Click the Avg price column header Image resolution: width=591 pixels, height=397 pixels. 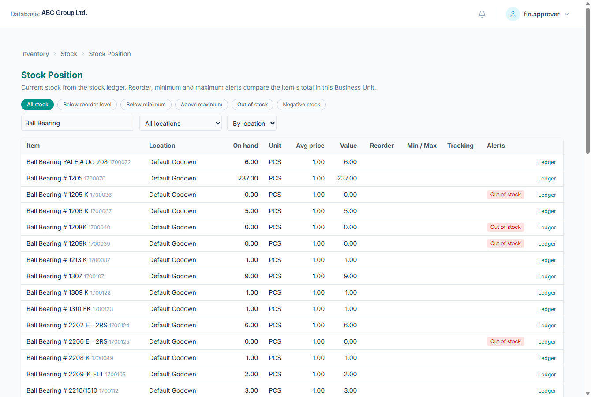coord(310,146)
